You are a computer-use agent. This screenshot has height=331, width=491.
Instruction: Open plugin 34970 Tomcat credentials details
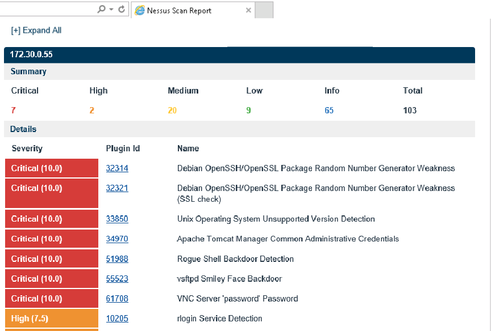point(117,239)
